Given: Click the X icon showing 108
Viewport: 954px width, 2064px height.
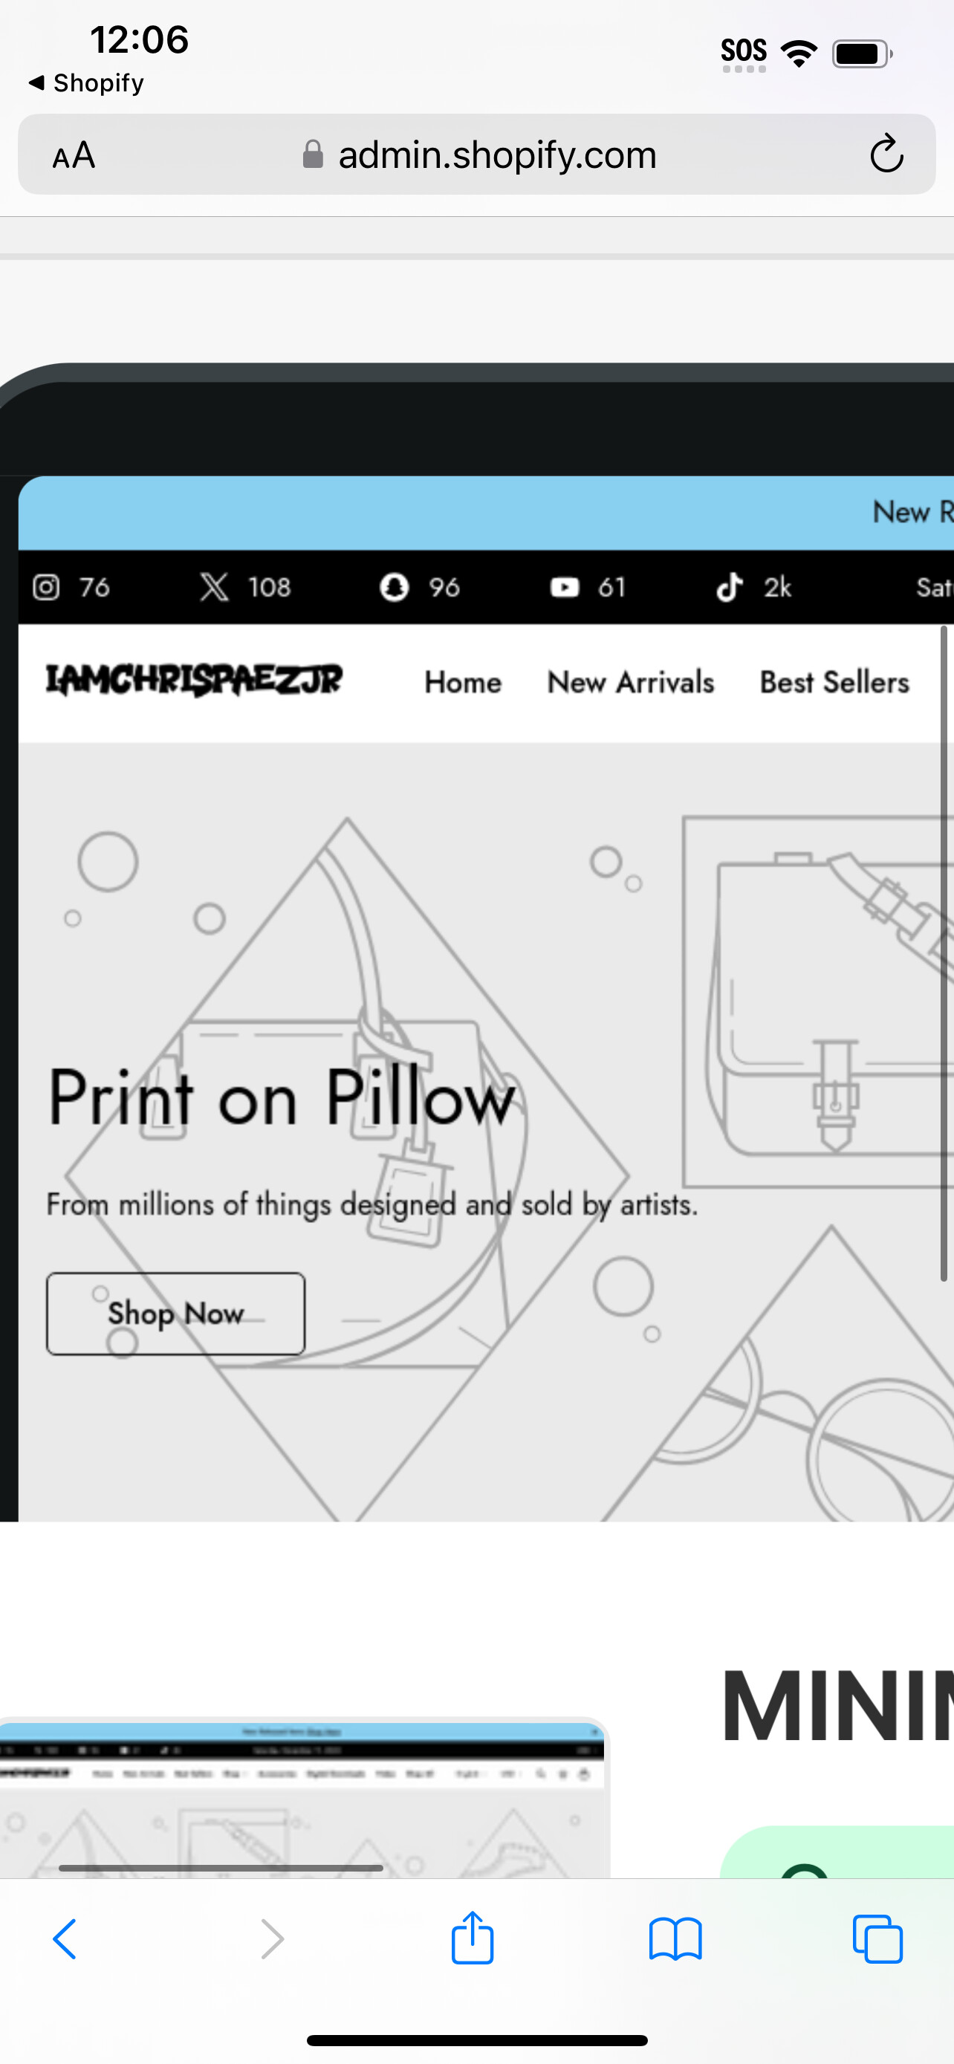Looking at the screenshot, I should point(214,587).
